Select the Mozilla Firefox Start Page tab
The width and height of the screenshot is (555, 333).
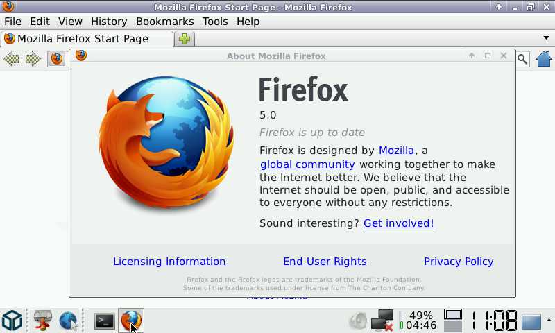(x=87, y=39)
